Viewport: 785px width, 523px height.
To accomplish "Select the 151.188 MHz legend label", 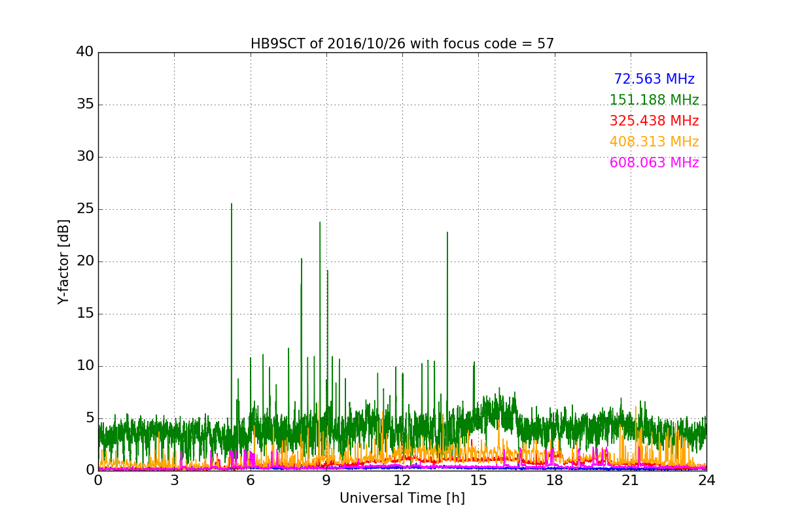I will (654, 100).
